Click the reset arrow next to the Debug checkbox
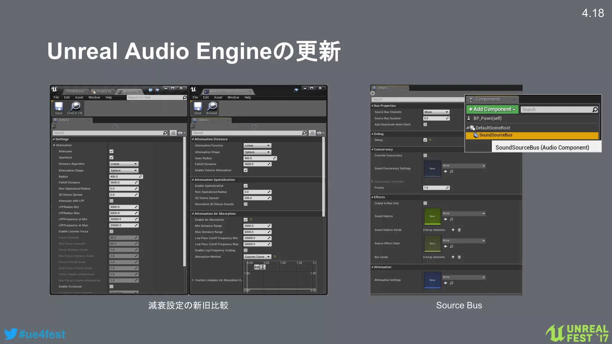Image resolution: width=612 pixels, height=344 pixels. point(430,140)
